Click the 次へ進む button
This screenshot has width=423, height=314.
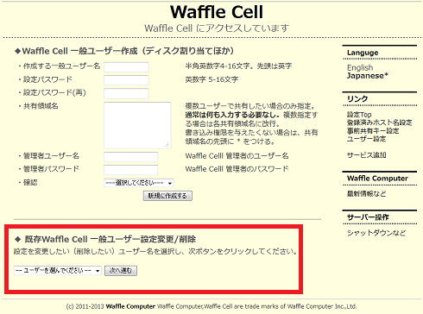click(121, 271)
